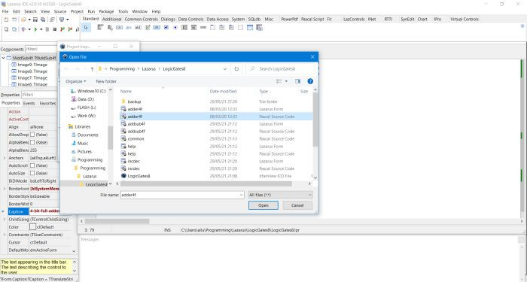Switch to the Common Controls palette tab
This screenshot has width=527, height=282.
point(142,19)
